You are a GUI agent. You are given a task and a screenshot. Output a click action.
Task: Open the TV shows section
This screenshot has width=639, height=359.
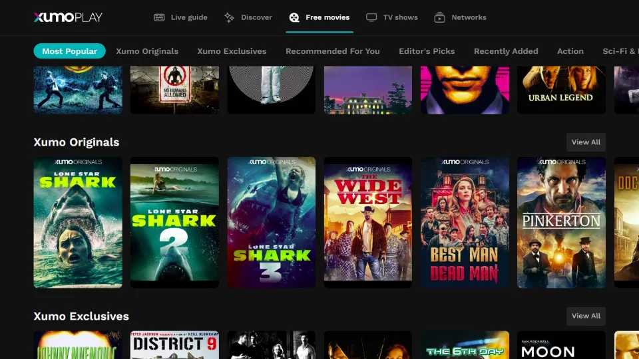click(391, 17)
